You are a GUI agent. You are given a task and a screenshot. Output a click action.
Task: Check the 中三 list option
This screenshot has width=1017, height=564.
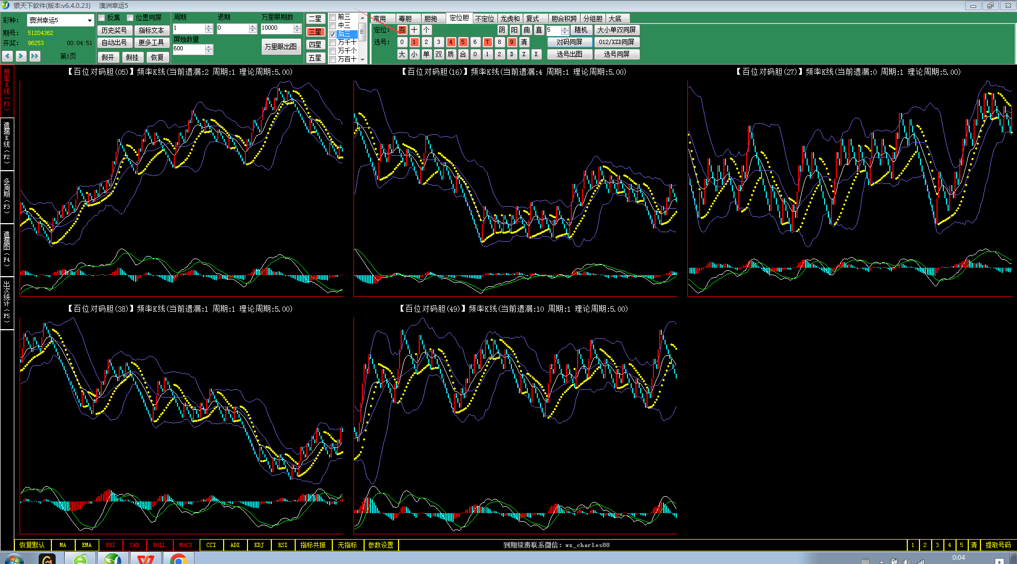point(333,25)
